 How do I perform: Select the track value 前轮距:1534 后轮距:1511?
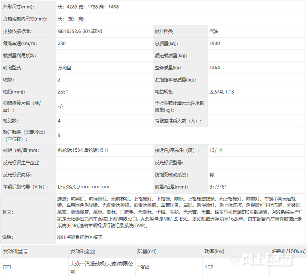point(83,150)
